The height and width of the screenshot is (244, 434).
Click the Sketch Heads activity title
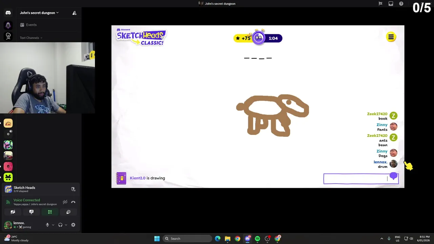[24, 187]
